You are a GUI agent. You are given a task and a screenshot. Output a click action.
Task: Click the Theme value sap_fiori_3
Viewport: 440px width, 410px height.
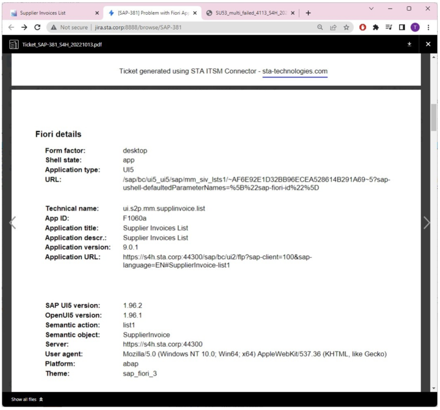coord(140,374)
